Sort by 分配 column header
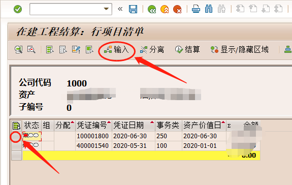292x185 pixels. coord(64,126)
